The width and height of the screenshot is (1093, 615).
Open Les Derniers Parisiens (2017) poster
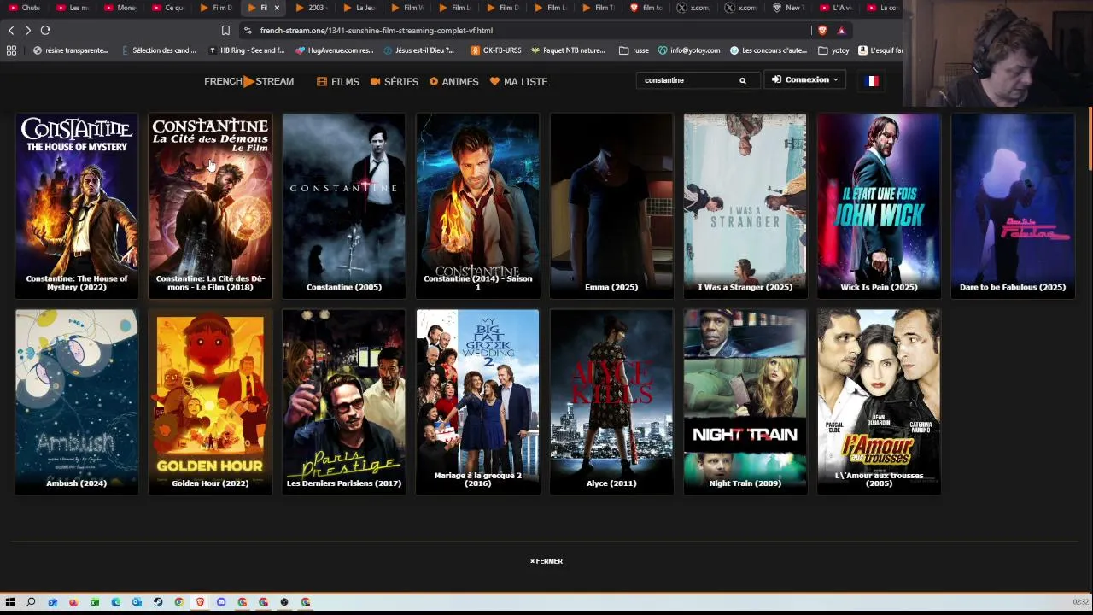click(x=344, y=402)
